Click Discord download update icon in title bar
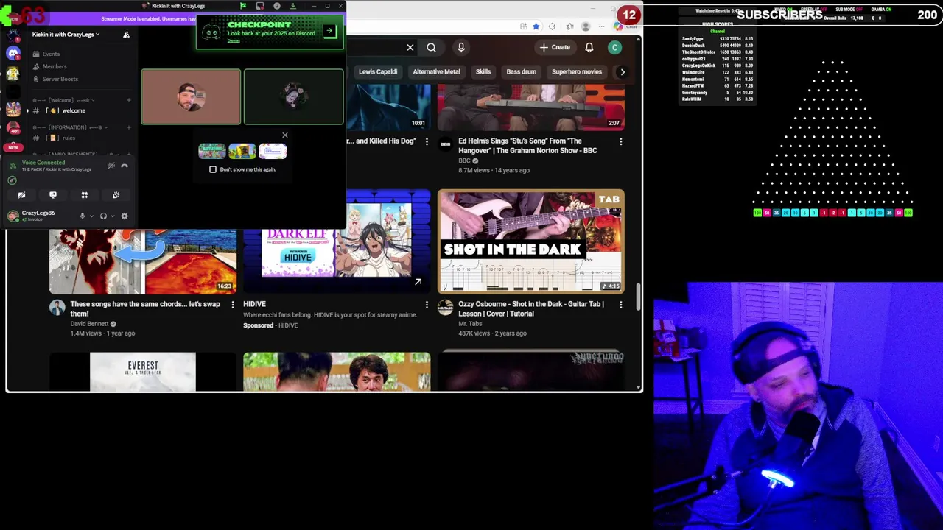Screen dimensions: 943x530 (x=293, y=6)
